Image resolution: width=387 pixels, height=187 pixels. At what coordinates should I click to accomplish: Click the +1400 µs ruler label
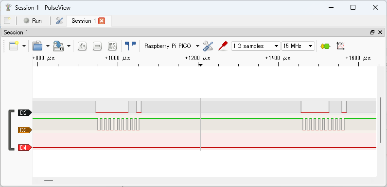coord(278,58)
